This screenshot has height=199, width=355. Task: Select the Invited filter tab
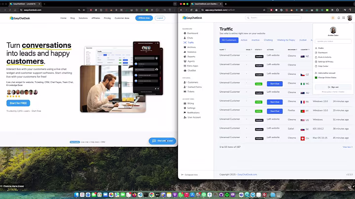tap(303, 40)
